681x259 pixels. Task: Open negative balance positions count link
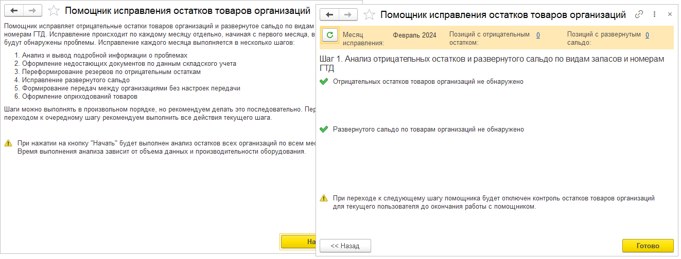click(538, 35)
